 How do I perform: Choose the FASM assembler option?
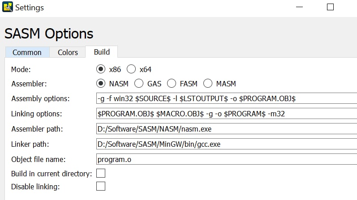[x=172, y=84]
